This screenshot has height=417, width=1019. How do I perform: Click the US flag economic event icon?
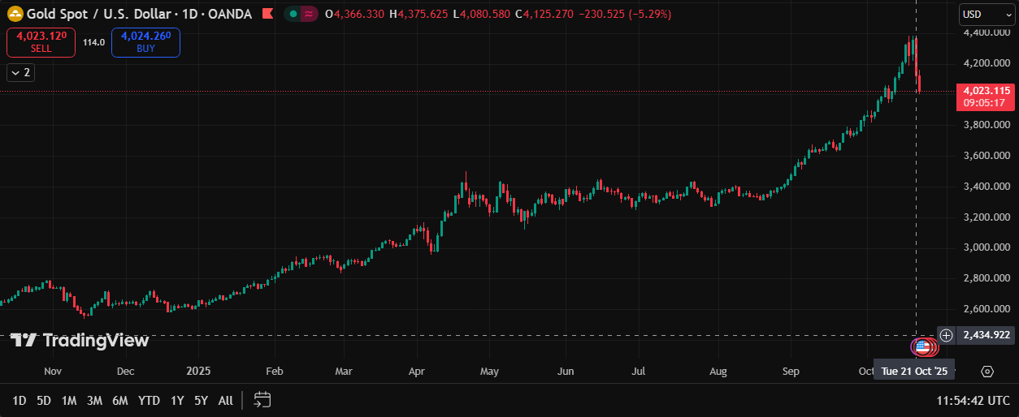coord(922,347)
